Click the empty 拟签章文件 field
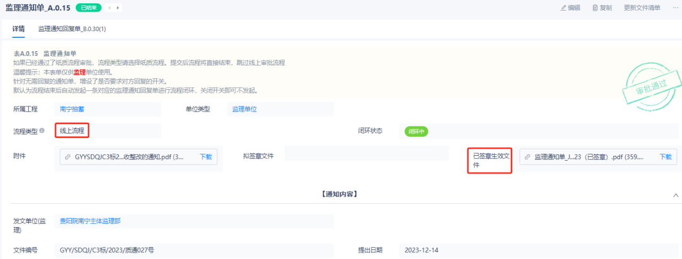The height and width of the screenshot is (259, 682). tap(367, 154)
